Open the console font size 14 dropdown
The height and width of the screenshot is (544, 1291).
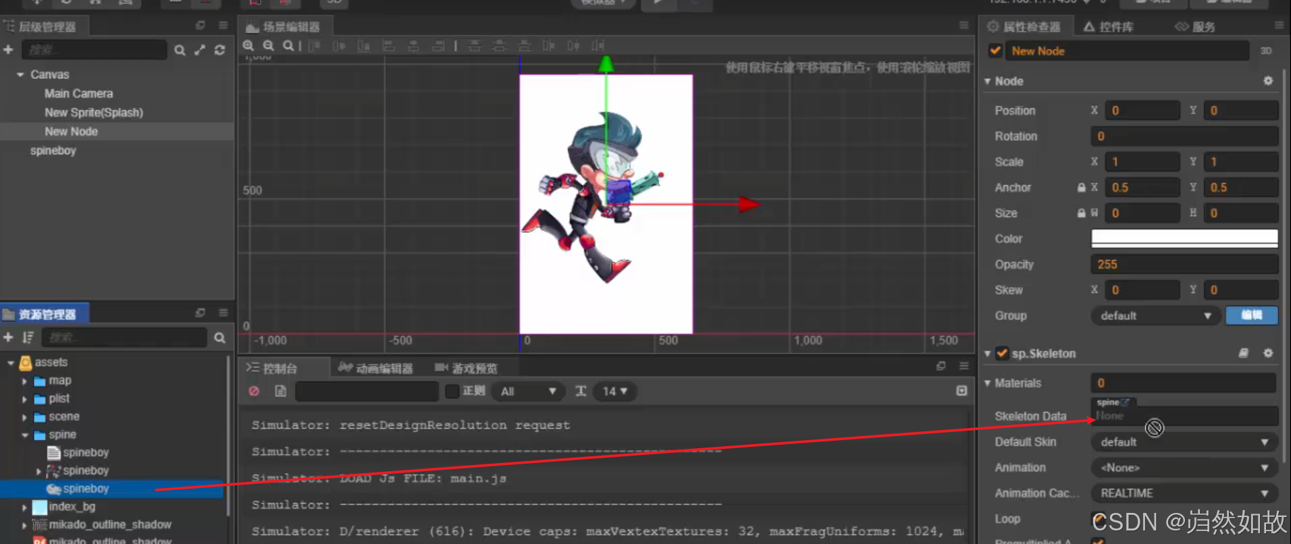pos(615,391)
